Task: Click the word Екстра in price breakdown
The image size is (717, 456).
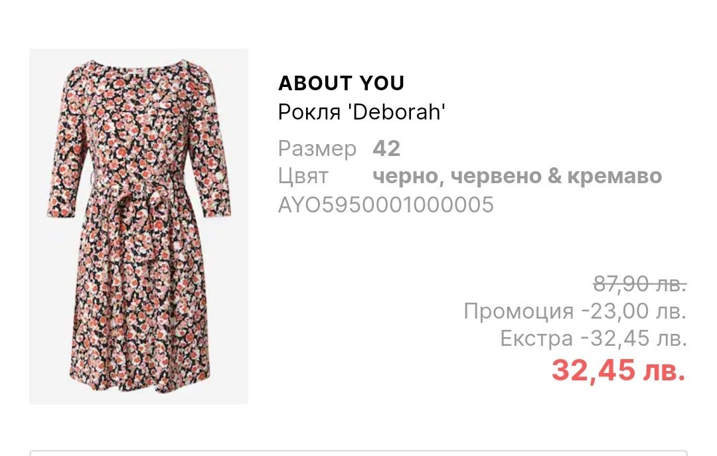Action: click(536, 339)
